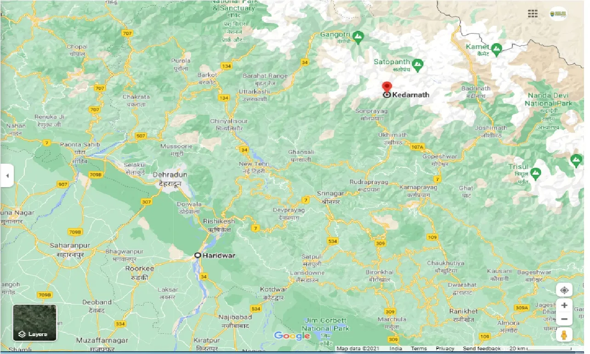Open the Google apps grid
Image resolution: width=590 pixels, height=354 pixels.
pos(533,14)
